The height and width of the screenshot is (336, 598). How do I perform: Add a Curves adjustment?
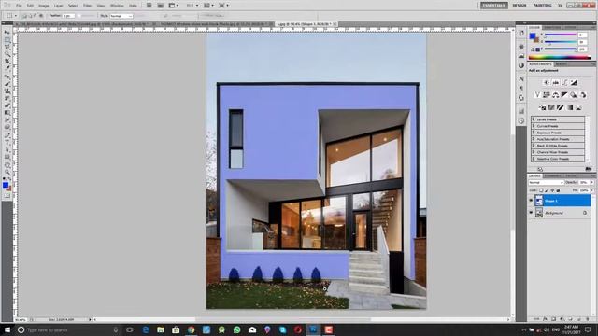coord(564,82)
